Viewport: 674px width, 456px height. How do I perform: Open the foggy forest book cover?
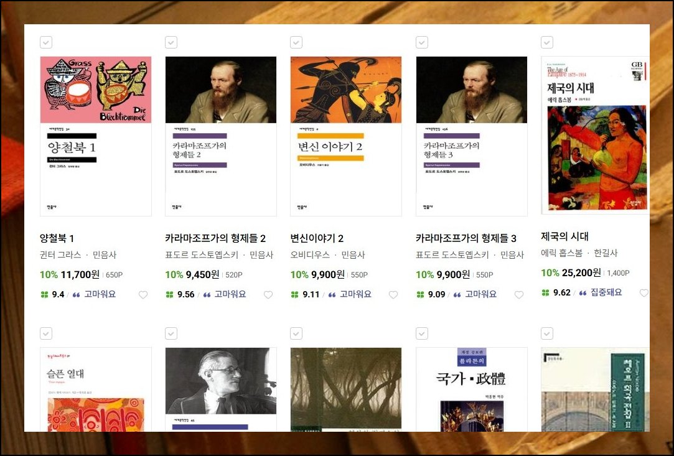(x=346, y=389)
